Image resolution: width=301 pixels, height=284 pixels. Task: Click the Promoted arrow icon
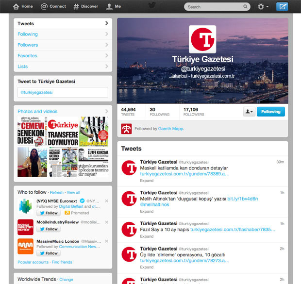(x=67, y=213)
